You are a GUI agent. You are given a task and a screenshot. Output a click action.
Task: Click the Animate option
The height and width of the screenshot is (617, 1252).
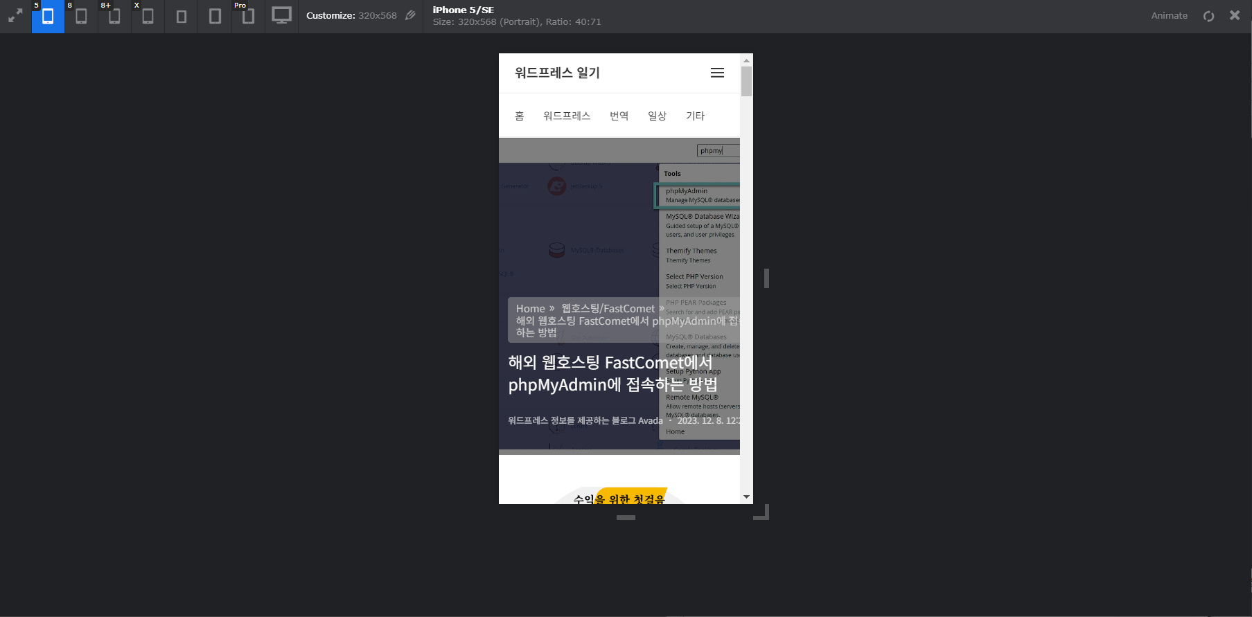1170,15
